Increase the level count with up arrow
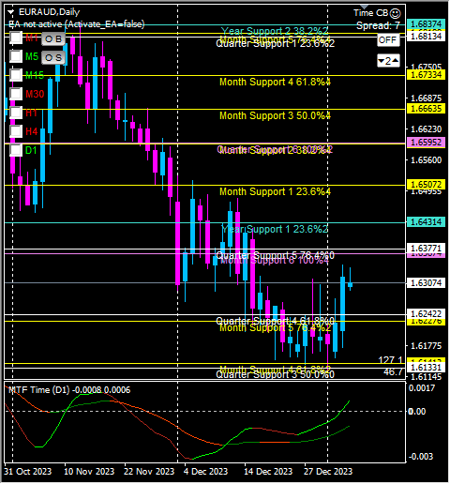 click(x=396, y=60)
